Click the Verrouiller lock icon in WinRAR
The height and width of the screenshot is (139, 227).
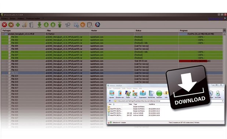(x=217, y=94)
